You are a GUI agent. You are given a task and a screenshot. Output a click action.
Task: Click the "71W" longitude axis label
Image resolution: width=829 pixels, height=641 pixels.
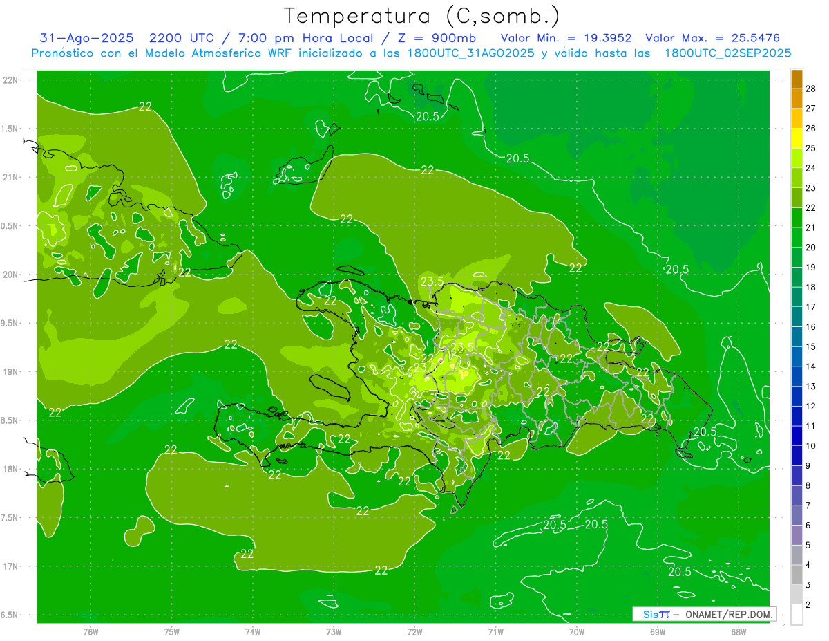coord(495,631)
